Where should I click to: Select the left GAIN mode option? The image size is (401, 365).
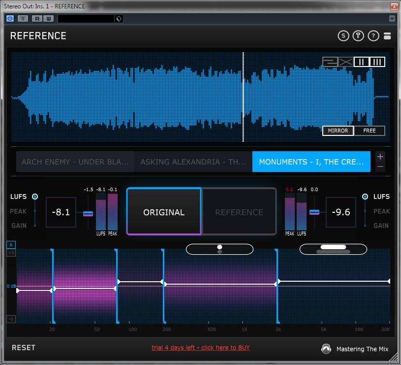19,226
